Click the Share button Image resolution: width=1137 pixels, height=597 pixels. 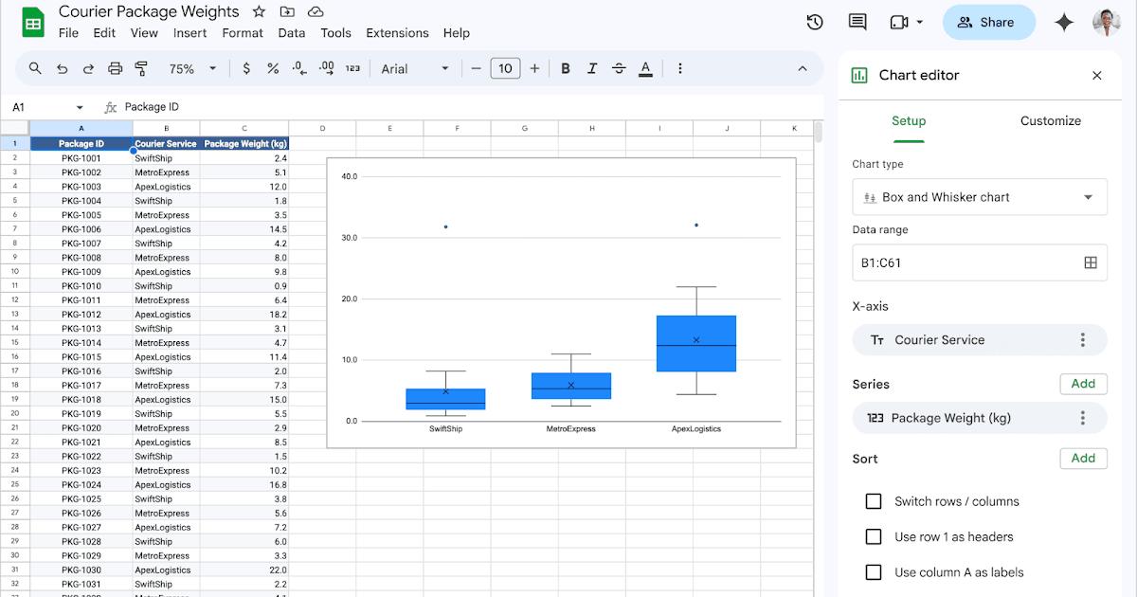[x=989, y=23]
